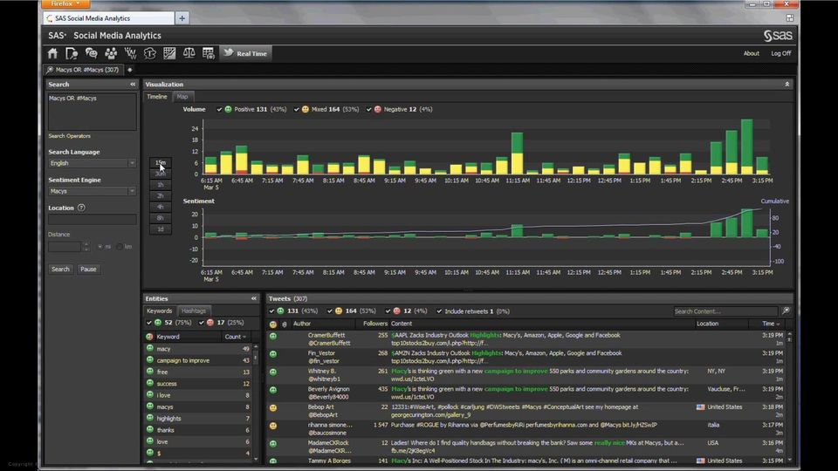Adjust the Distance stepper

(86, 247)
